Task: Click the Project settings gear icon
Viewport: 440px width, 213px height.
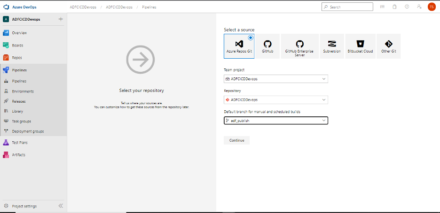Action: 6,206
